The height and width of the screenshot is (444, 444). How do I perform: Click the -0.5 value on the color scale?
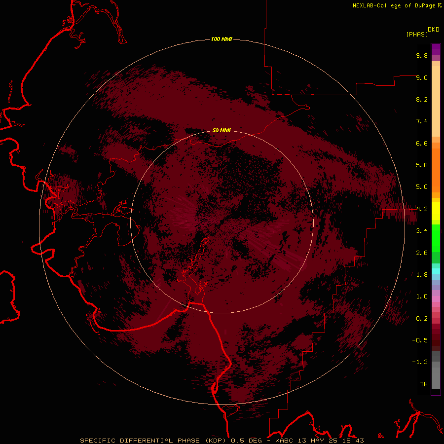[420, 340]
